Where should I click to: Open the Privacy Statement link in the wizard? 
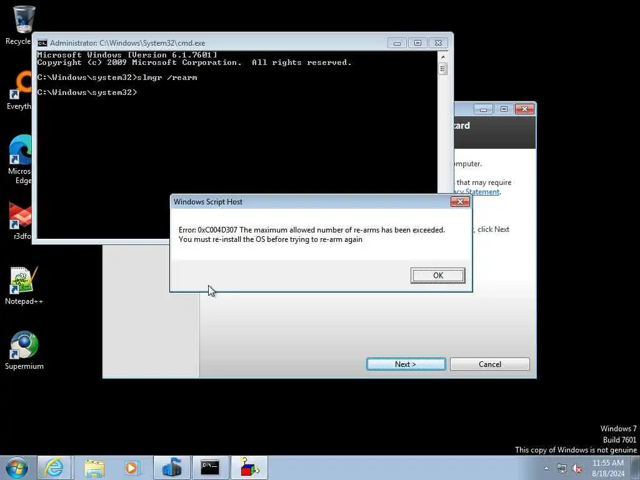(x=477, y=192)
